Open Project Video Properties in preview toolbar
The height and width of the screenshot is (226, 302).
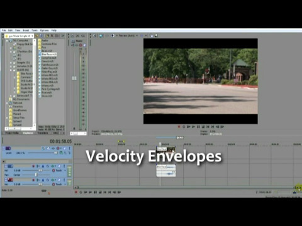[94, 36]
